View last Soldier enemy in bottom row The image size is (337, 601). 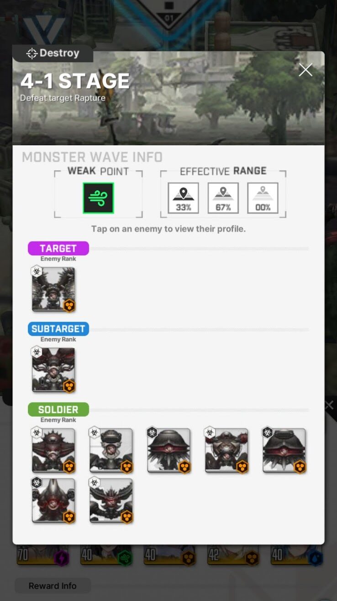[111, 501]
